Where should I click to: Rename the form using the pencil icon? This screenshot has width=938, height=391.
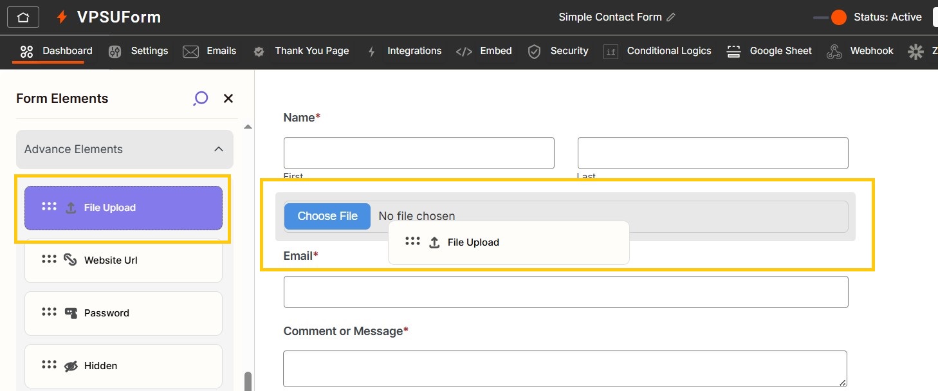670,18
